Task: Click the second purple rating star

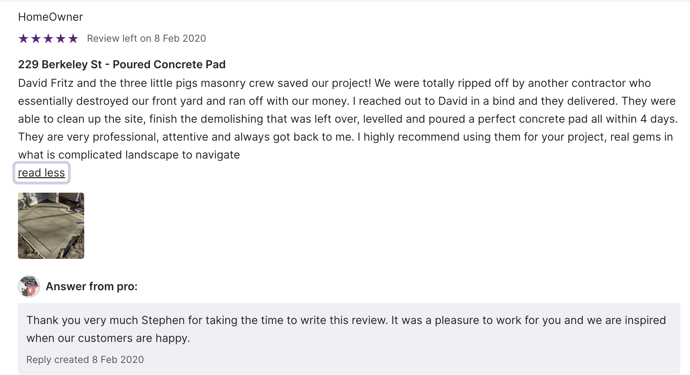Action: [36, 38]
